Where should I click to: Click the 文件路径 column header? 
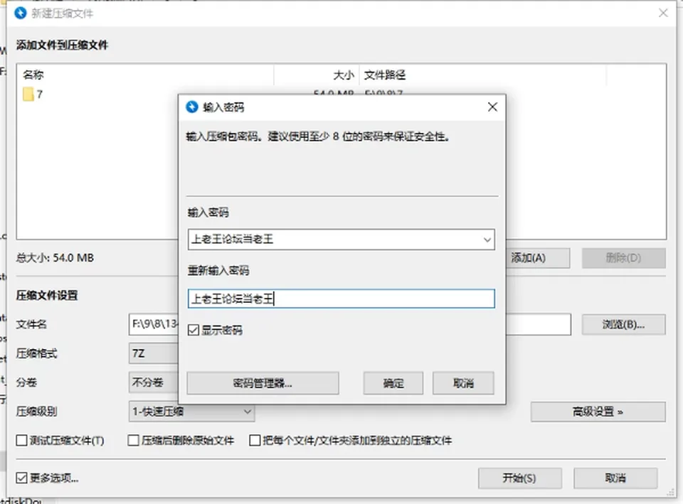pos(482,75)
